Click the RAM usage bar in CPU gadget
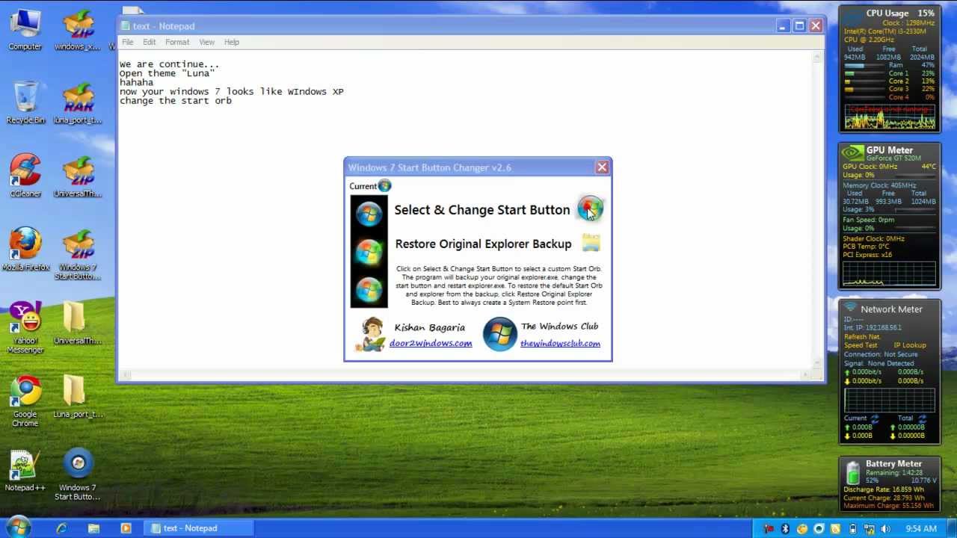This screenshot has width=957, height=538. coord(865,66)
